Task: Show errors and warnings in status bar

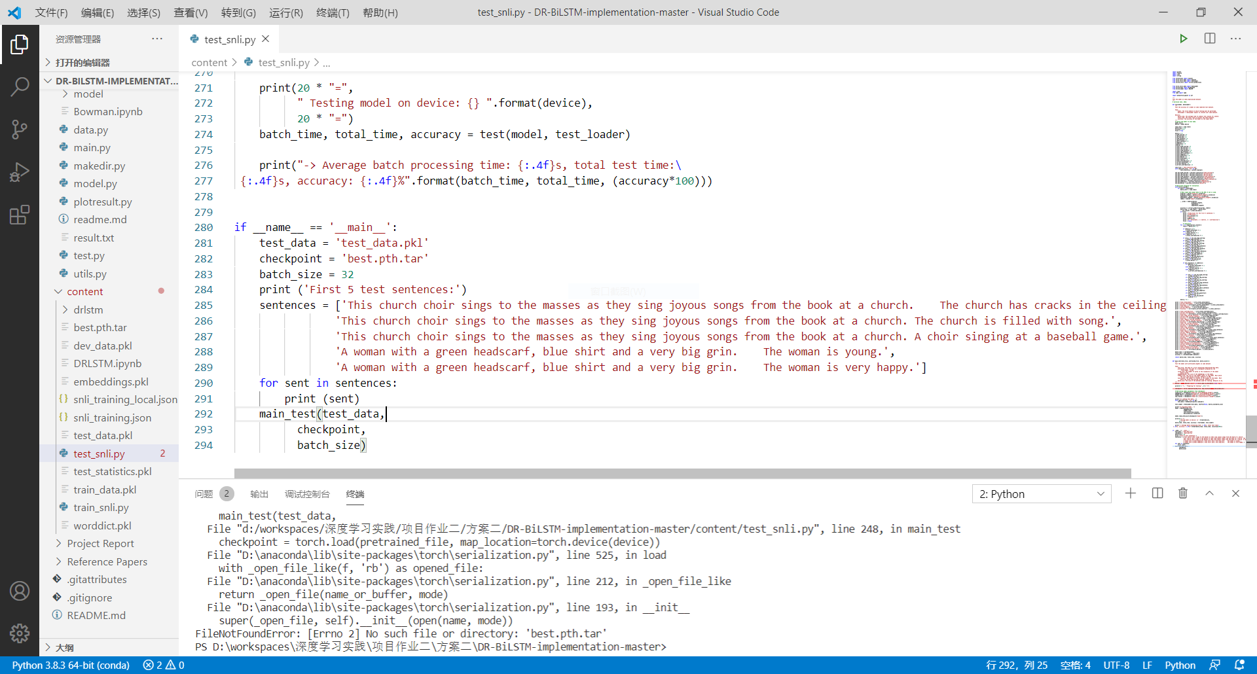Action: coord(164,665)
